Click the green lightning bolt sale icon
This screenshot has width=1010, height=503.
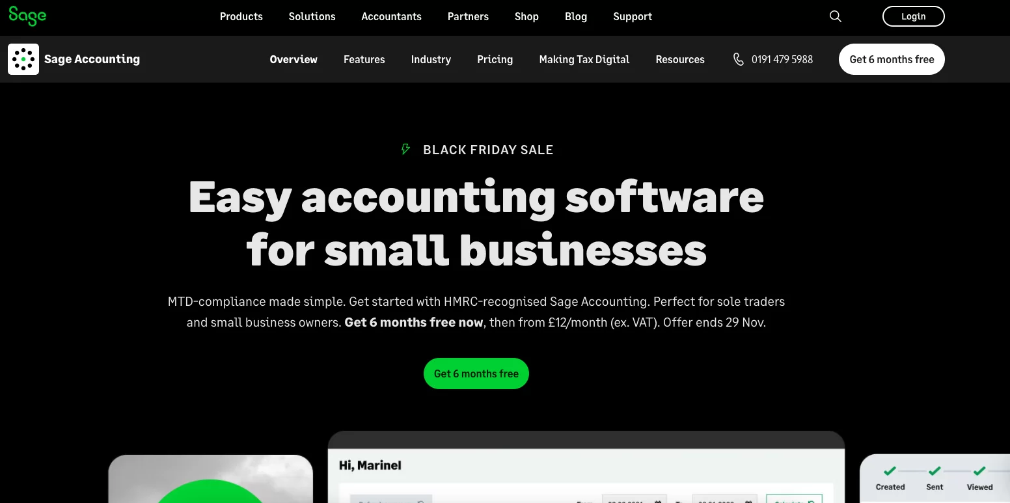[x=406, y=150]
